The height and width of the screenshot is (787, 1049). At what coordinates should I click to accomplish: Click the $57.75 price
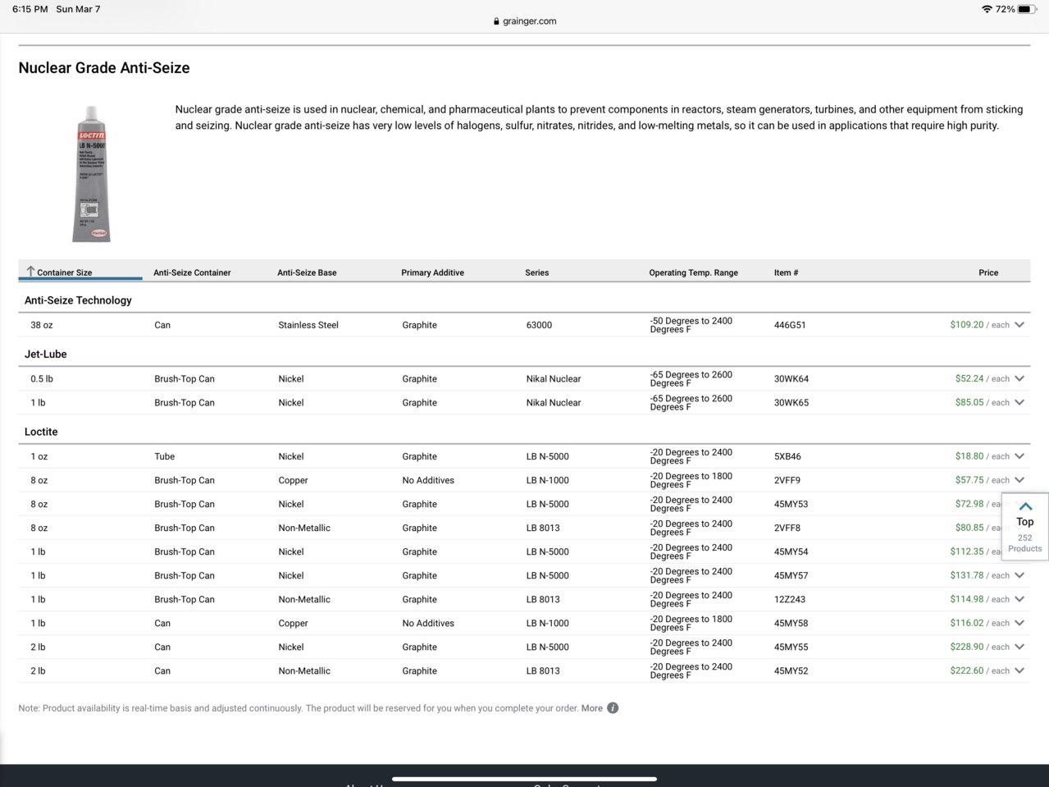pos(969,480)
